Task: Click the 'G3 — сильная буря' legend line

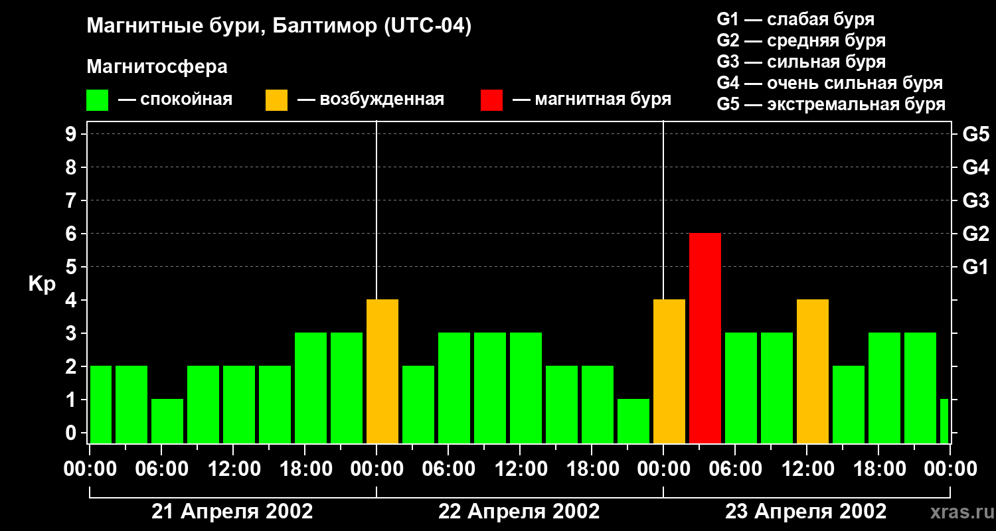Action: click(801, 62)
